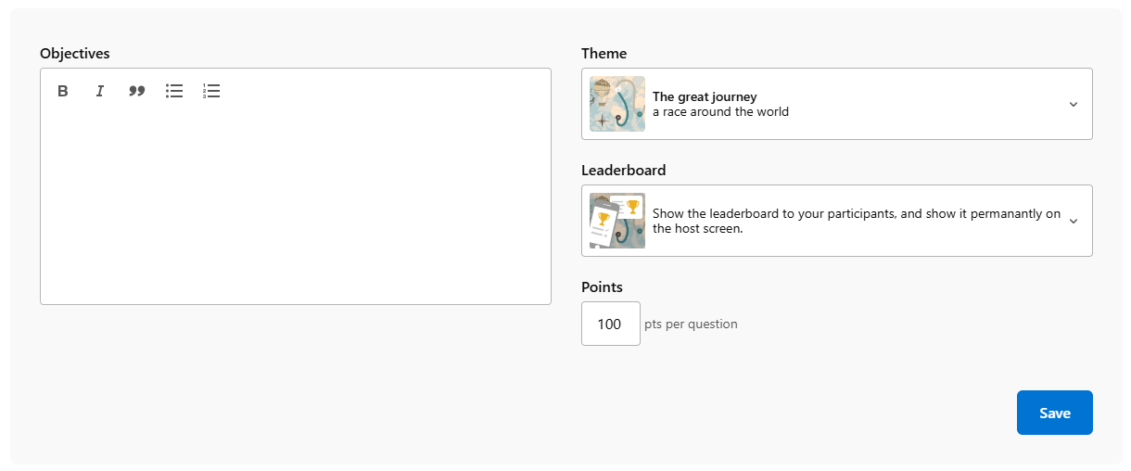This screenshot has height=471, width=1131.
Task: Open the Theme dropdown showing The great journey
Action: 836,104
